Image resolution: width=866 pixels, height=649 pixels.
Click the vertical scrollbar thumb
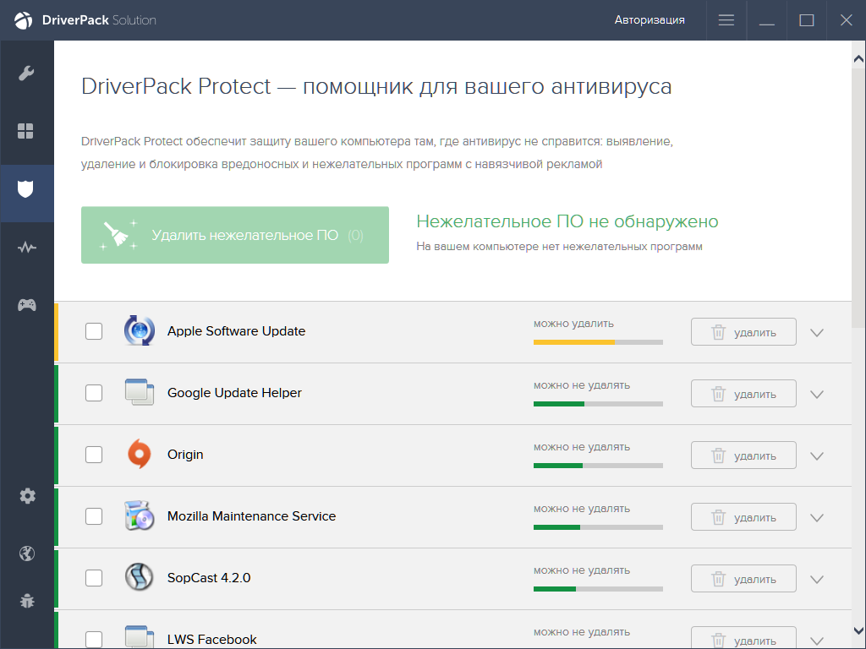[858, 199]
